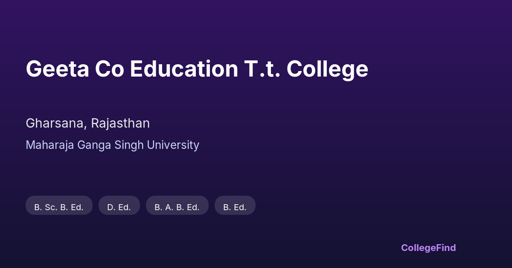The height and width of the screenshot is (268, 512).
Task: Select the D. Ed. course tag
Action: [x=119, y=205]
